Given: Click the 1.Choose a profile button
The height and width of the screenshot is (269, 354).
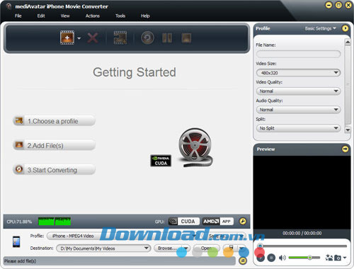Looking at the screenshot, I should (55, 121).
